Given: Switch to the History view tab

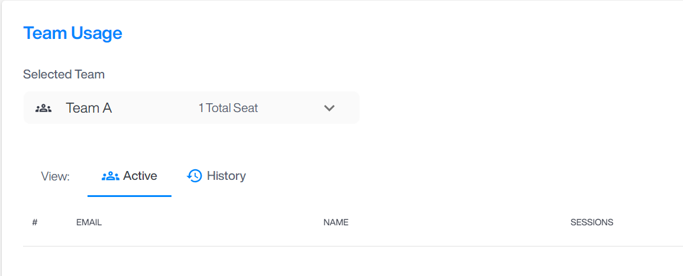Looking at the screenshot, I should click(216, 176).
